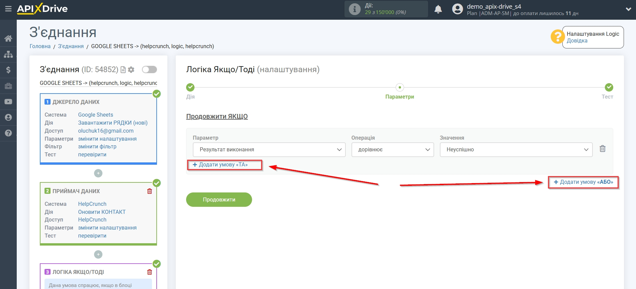Add block after ПРИЙМАЧ ДАНИХ plus icon
The height and width of the screenshot is (289, 636).
[x=98, y=254]
